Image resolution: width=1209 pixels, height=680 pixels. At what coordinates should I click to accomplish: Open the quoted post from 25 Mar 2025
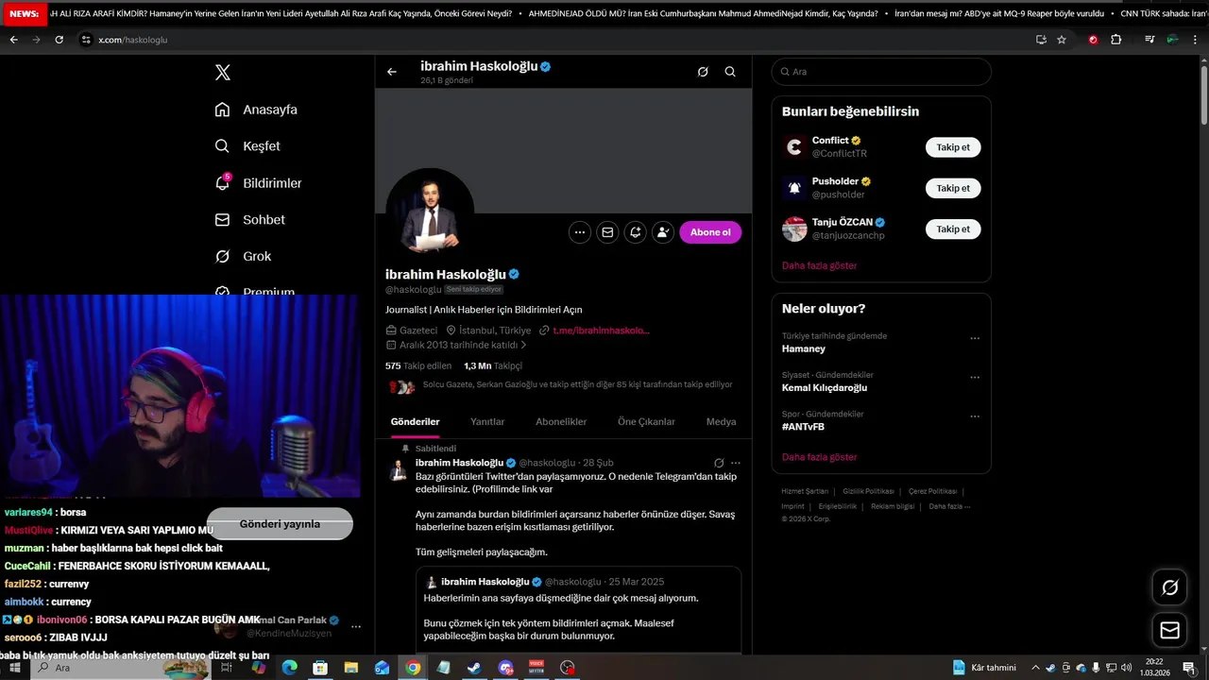pyautogui.click(x=578, y=609)
